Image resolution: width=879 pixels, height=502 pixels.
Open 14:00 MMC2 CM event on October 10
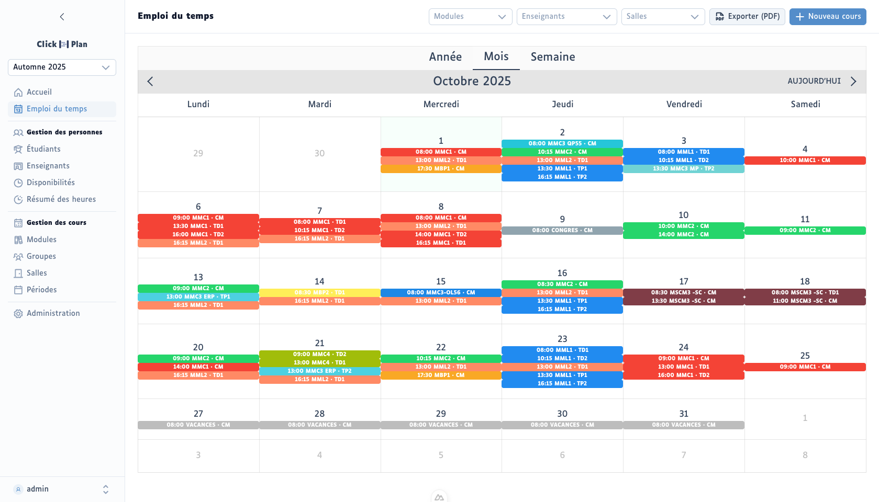pyautogui.click(x=684, y=235)
